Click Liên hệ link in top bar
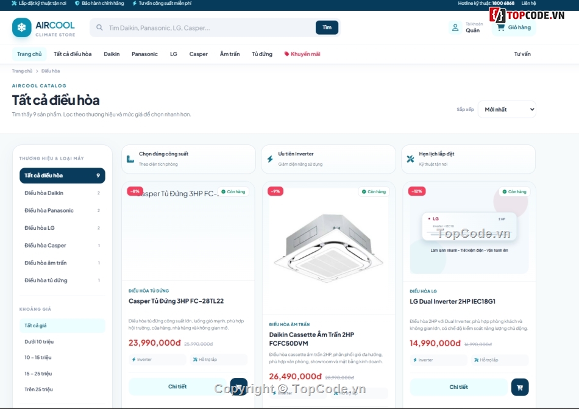The image size is (579, 409). click(528, 3)
